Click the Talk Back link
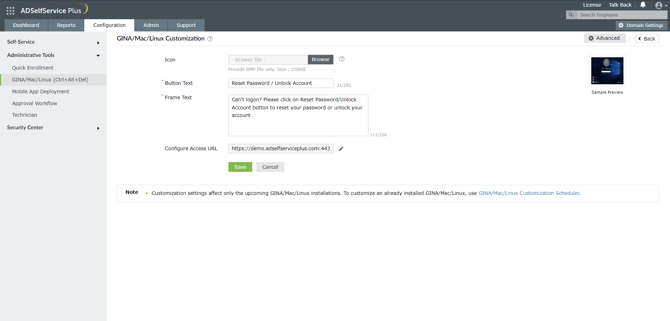Viewport: 670px width, 321px height. pyautogui.click(x=620, y=5)
